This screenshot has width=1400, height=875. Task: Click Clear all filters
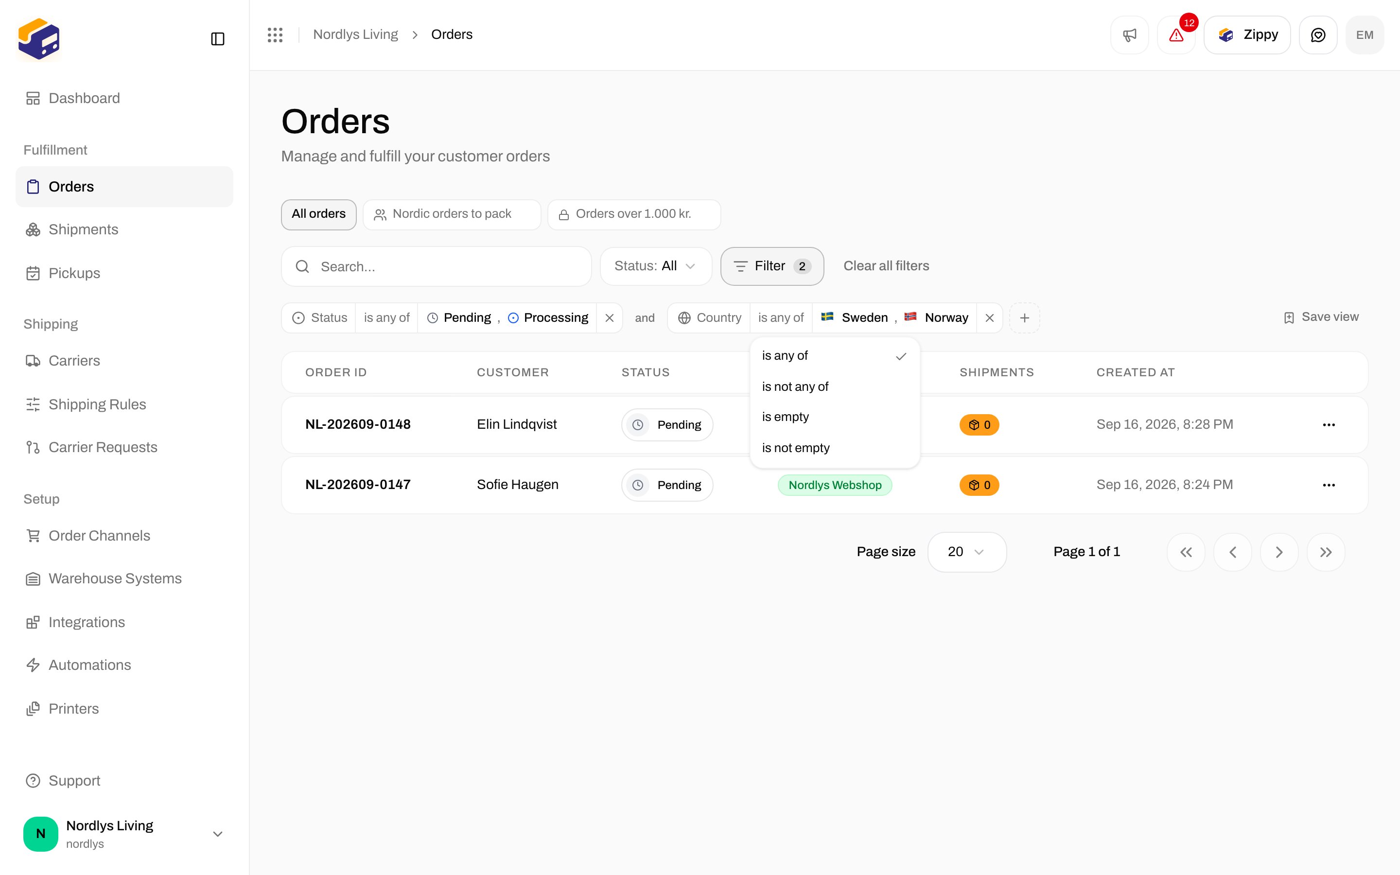[886, 266]
